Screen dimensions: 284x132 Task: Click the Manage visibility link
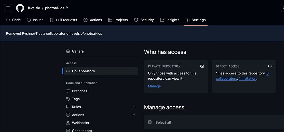coord(154,86)
